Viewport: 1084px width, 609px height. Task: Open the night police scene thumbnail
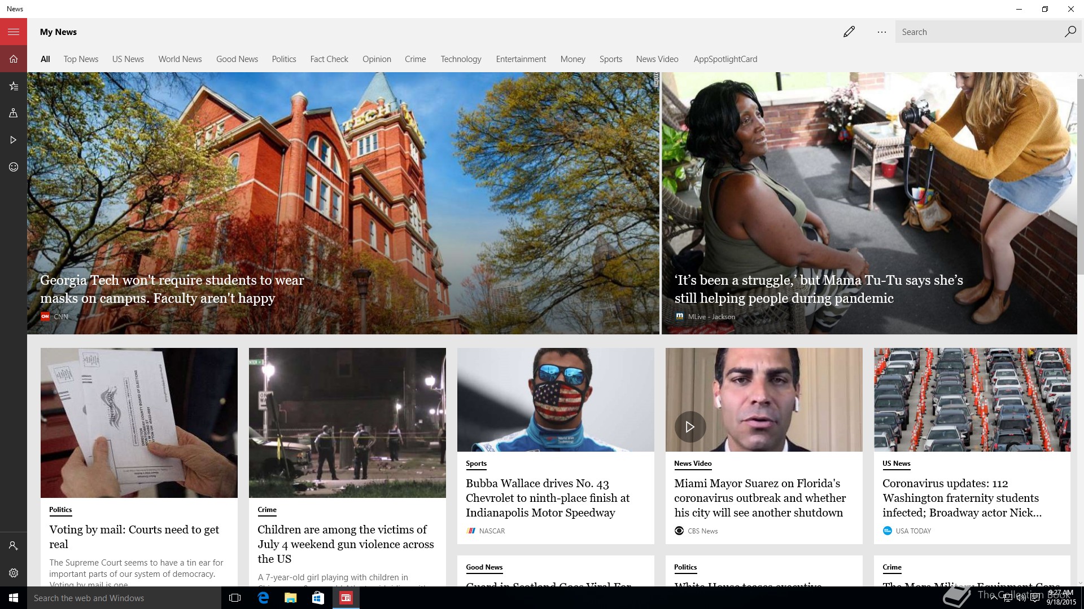point(347,423)
